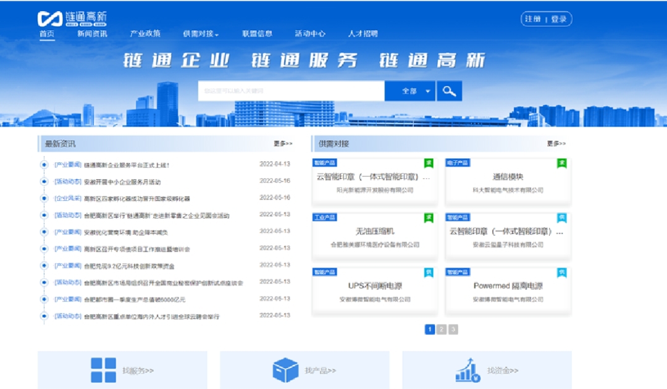Image resolution: width=667 pixels, height=389 pixels.
Task: Focus the keyword search input field
Action: click(291, 91)
